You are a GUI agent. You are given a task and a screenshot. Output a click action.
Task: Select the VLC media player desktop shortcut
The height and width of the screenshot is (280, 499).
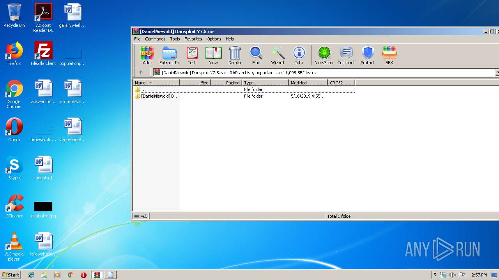pyautogui.click(x=14, y=247)
